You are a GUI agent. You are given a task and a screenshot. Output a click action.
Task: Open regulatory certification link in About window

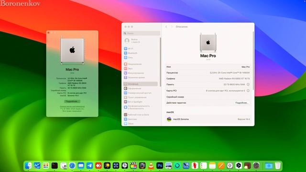click(72, 107)
